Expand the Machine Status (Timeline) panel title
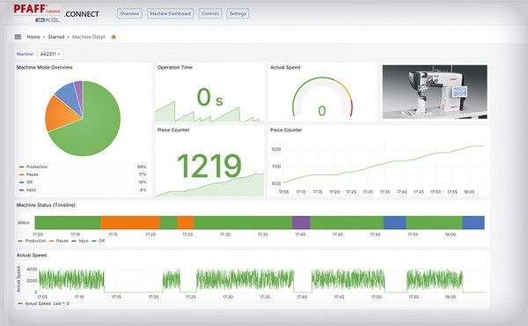 pyautogui.click(x=46, y=205)
